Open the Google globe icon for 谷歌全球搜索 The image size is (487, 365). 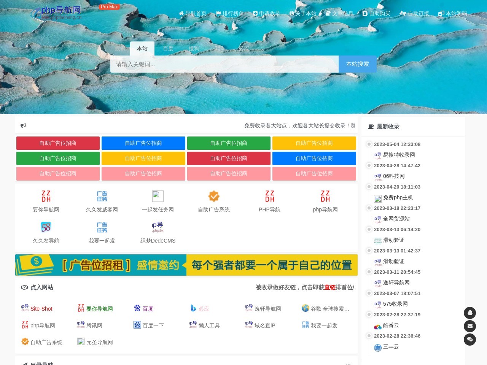[305, 308]
